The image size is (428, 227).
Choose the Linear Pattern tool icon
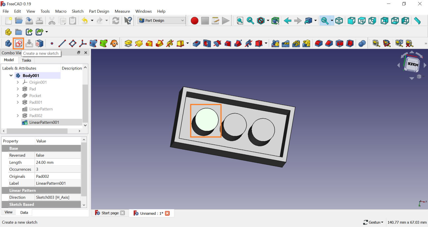(x=286, y=43)
